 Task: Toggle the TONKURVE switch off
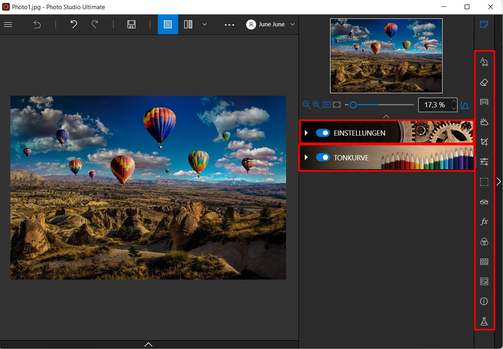[x=323, y=158]
